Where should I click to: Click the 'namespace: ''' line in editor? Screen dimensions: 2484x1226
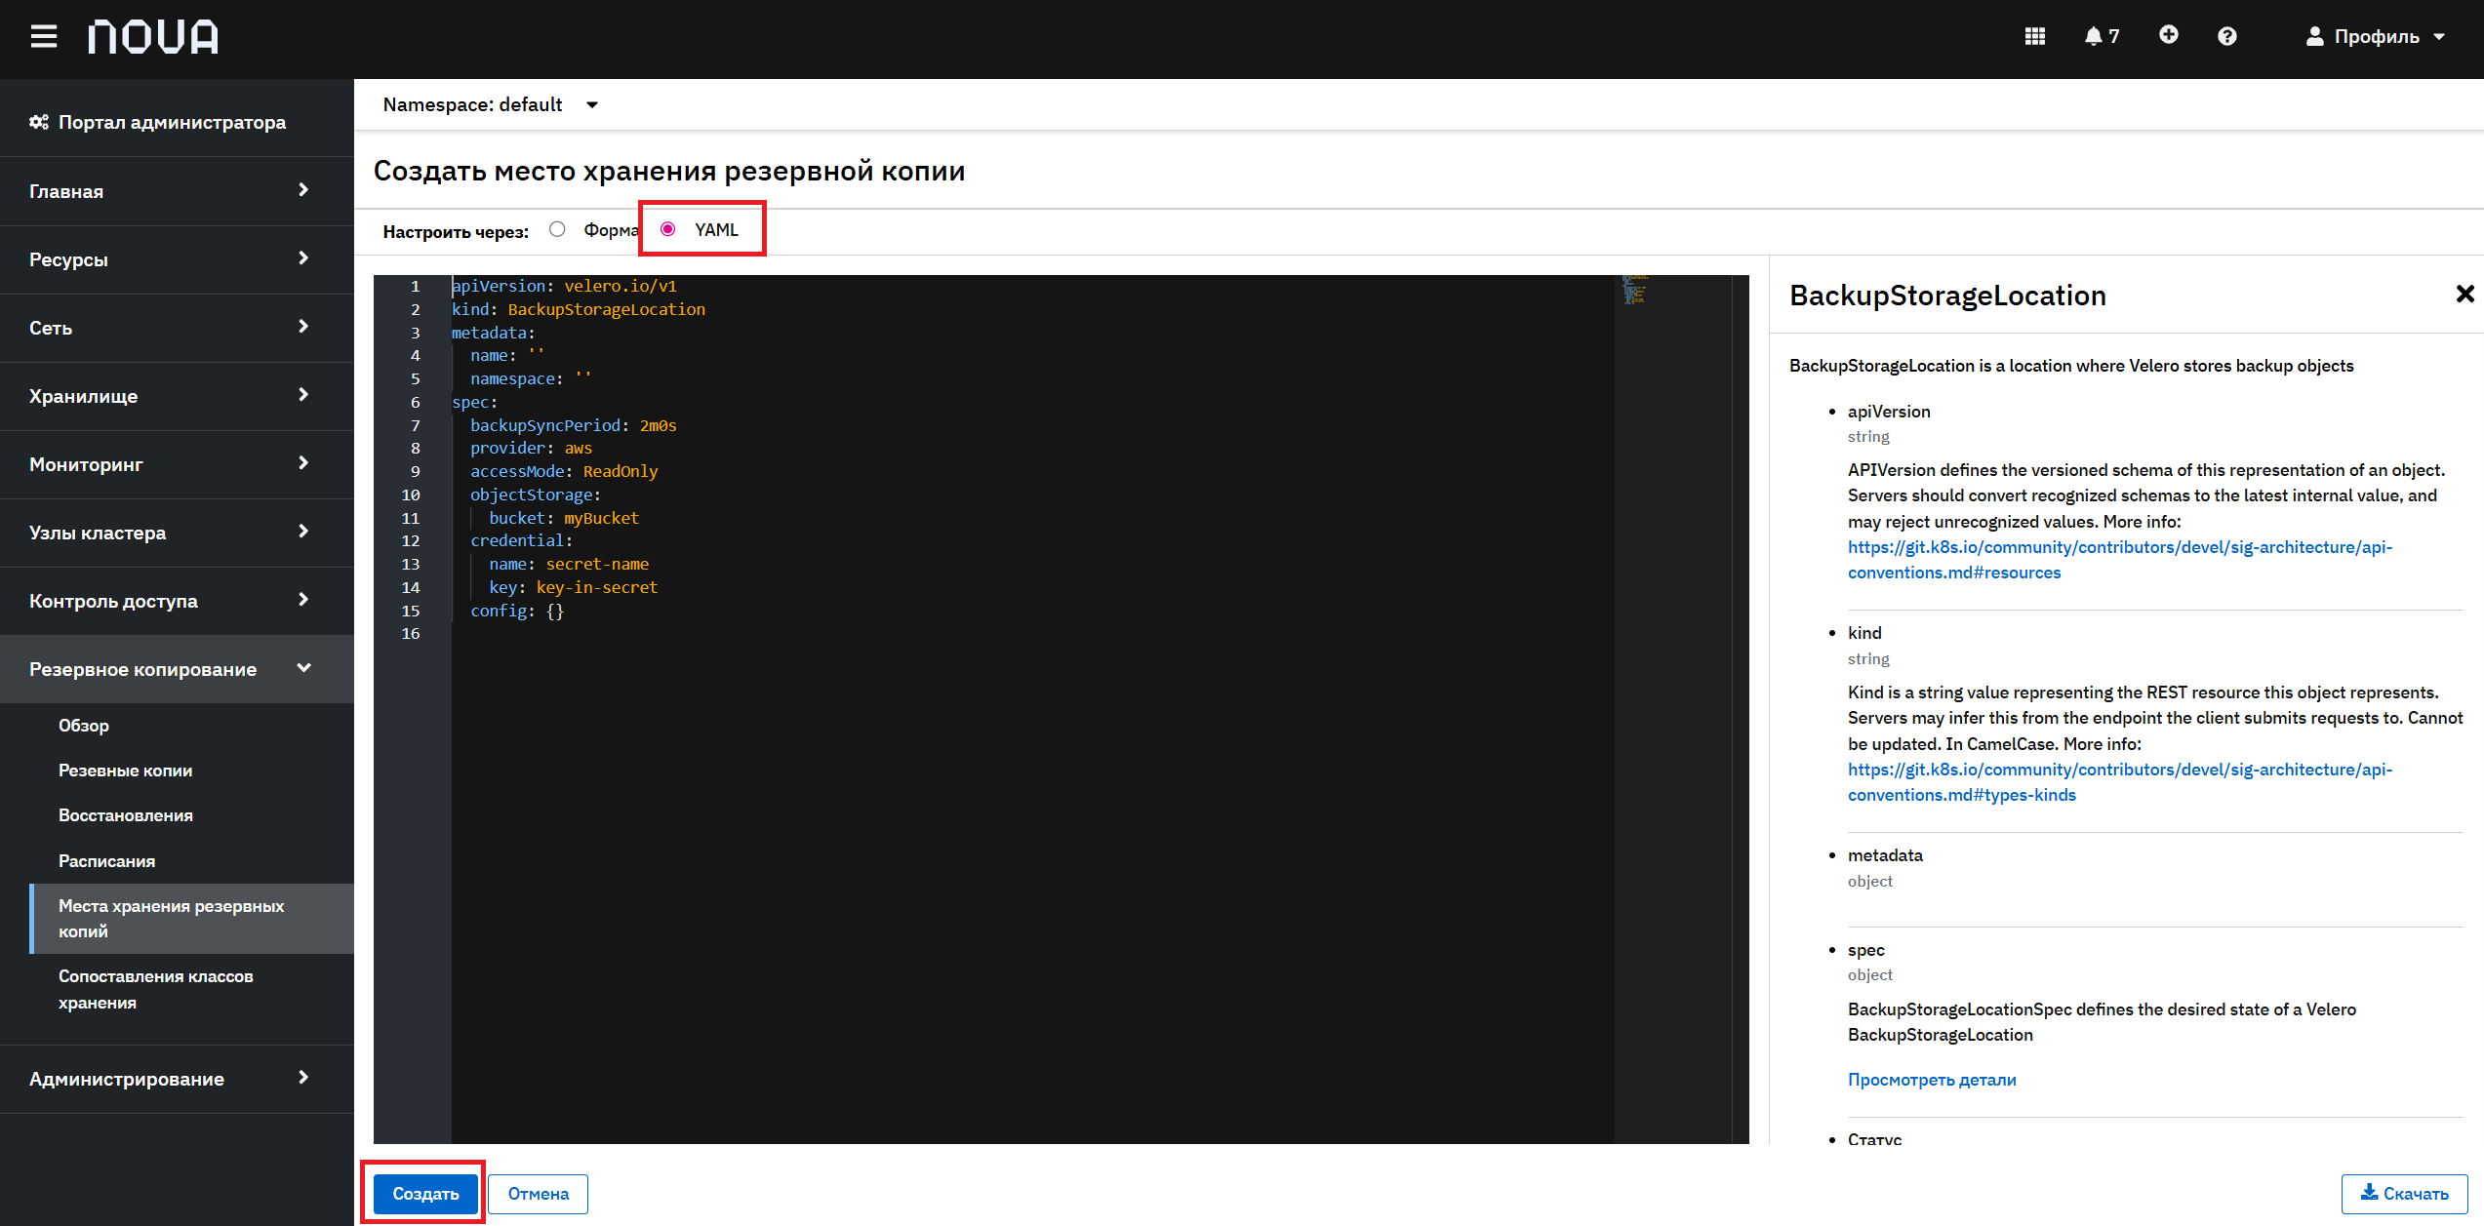pyautogui.click(x=531, y=378)
